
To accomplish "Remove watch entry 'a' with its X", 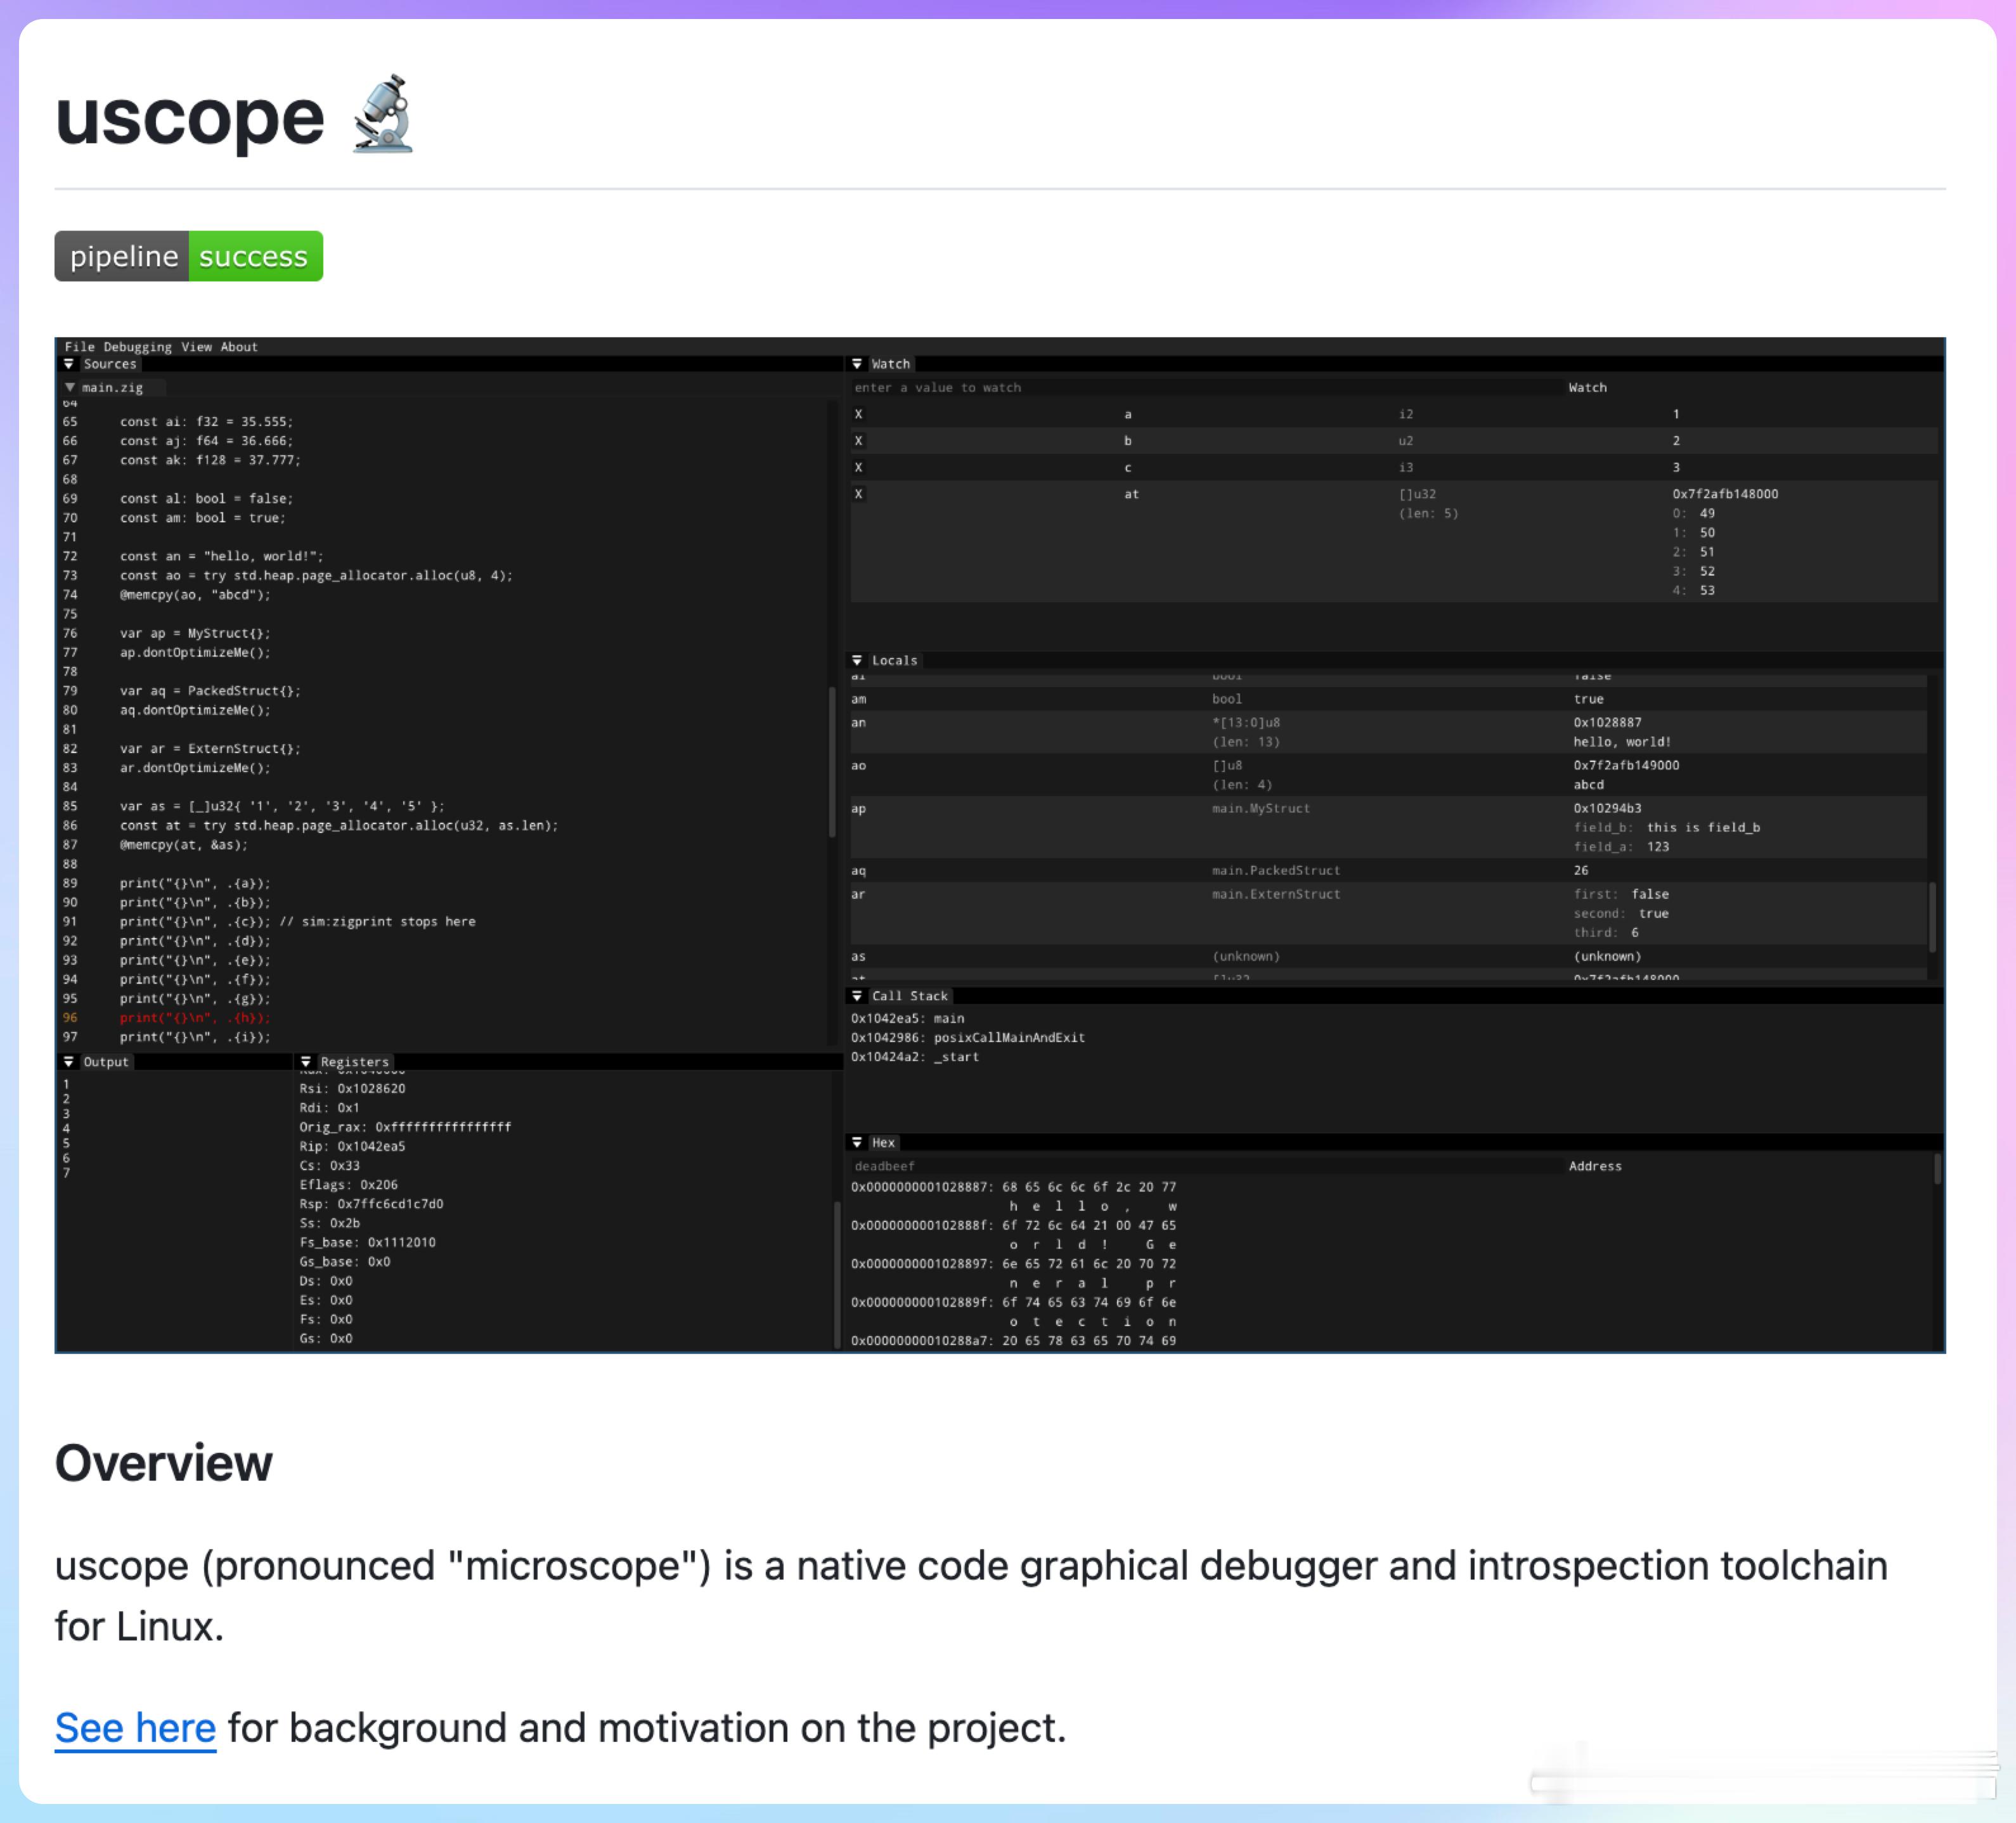I will tap(858, 414).
